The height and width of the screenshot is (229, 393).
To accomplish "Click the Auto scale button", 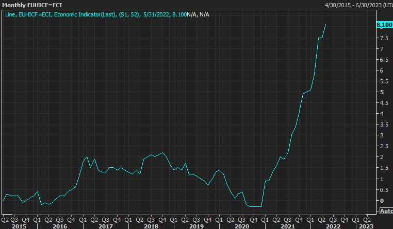I will click(x=386, y=211).
